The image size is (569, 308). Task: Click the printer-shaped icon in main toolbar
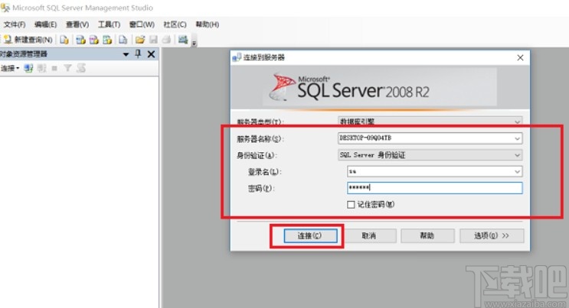pyautogui.click(x=166, y=40)
